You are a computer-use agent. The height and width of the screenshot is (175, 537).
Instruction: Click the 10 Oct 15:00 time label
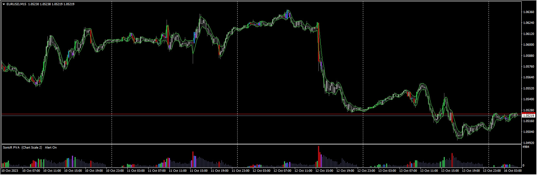tap(74, 170)
